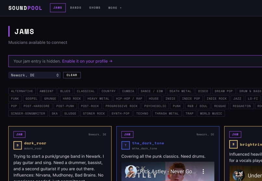Image resolution: width=262 pixels, height=181 pixels.
Task: Select Hip-Hop / Rap tag
Action: click(x=129, y=99)
